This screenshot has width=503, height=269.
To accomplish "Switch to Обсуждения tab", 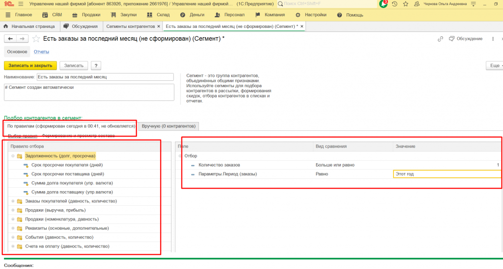I will pyautogui.click(x=81, y=26).
